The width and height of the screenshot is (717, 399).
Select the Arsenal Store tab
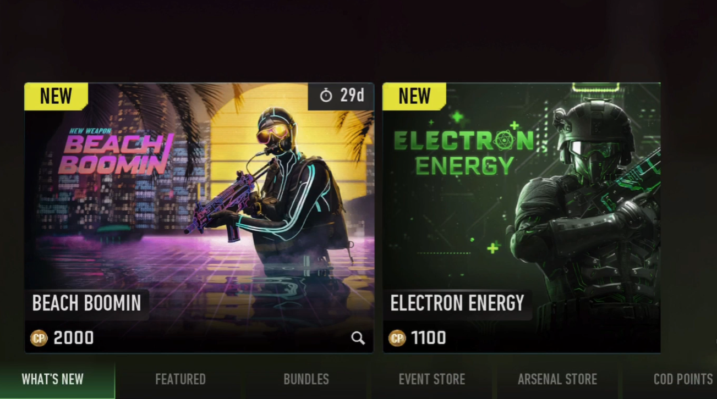pos(557,379)
